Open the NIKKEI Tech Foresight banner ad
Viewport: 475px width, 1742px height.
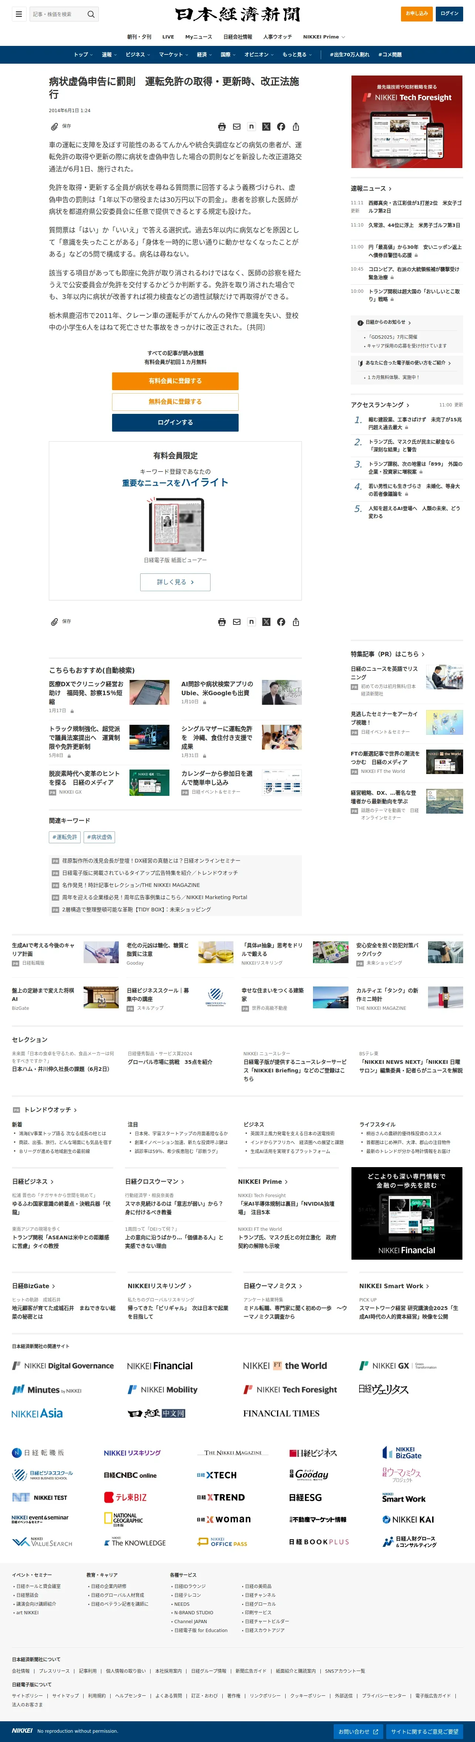[407, 122]
